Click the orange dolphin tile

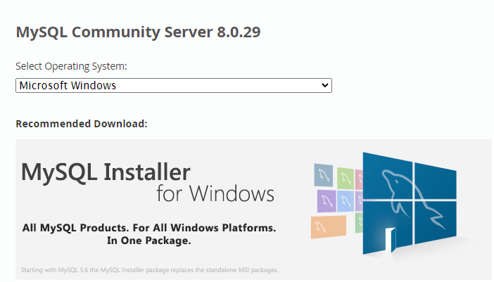[x=328, y=226]
